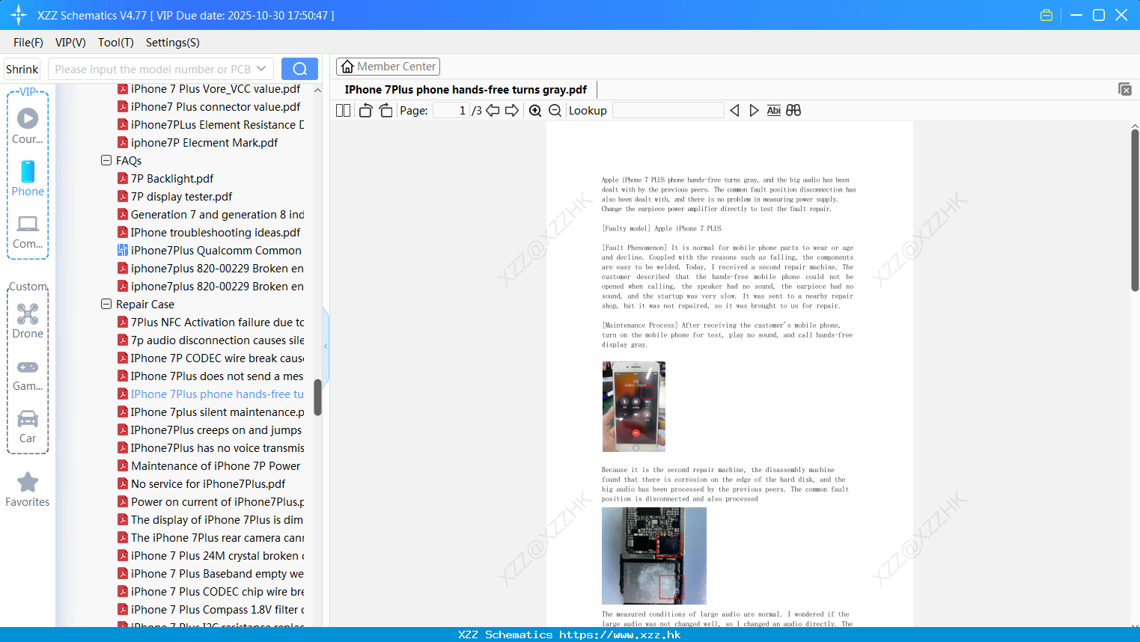Image resolution: width=1140 pixels, height=642 pixels.
Task: Select the IPhone 7Plus hands-free turns gray.pdf tab
Action: point(466,90)
